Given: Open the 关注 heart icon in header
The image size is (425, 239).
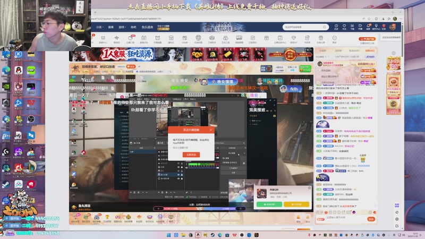Looking at the screenshot, I should [x=344, y=27].
